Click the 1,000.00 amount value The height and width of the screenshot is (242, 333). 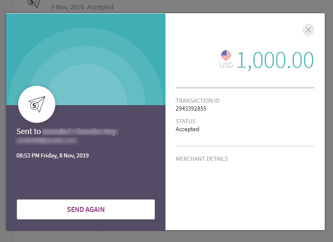275,60
